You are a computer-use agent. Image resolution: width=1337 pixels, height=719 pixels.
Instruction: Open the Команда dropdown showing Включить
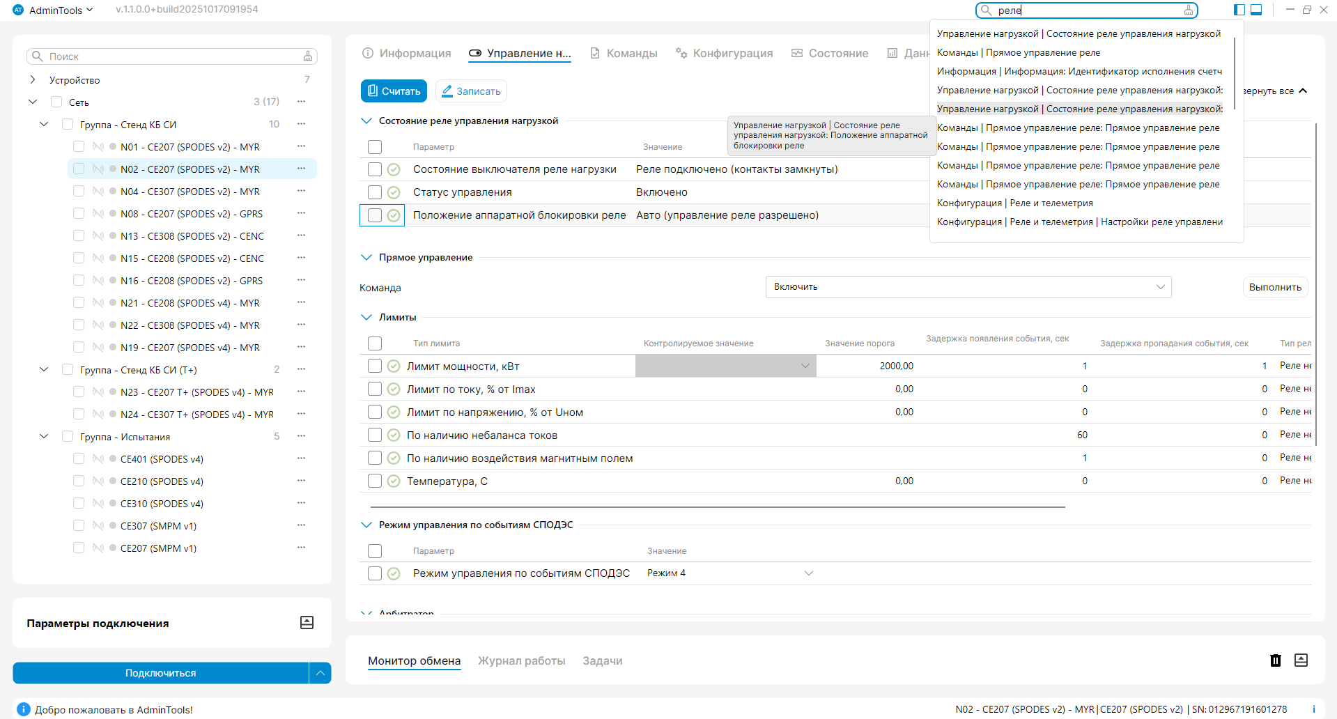[x=968, y=287]
